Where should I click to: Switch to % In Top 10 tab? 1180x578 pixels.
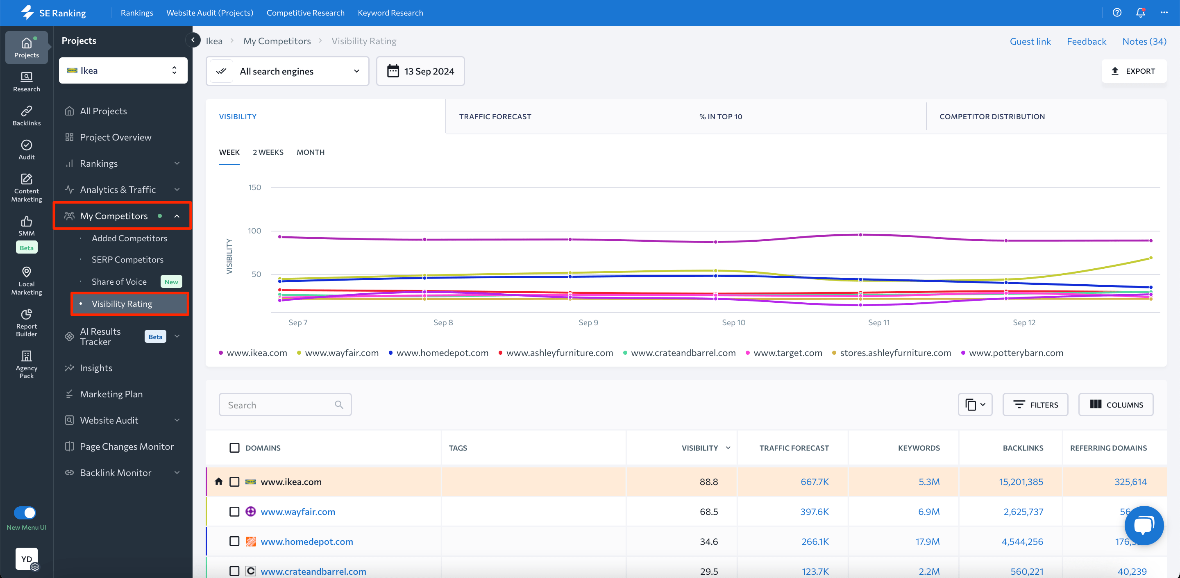(806, 116)
